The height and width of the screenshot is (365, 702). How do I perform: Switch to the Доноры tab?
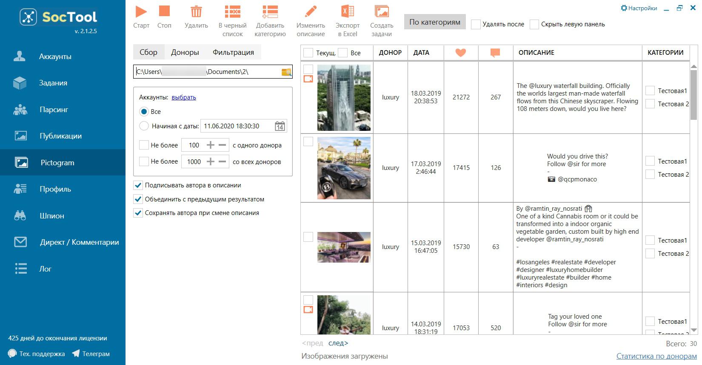(x=185, y=52)
